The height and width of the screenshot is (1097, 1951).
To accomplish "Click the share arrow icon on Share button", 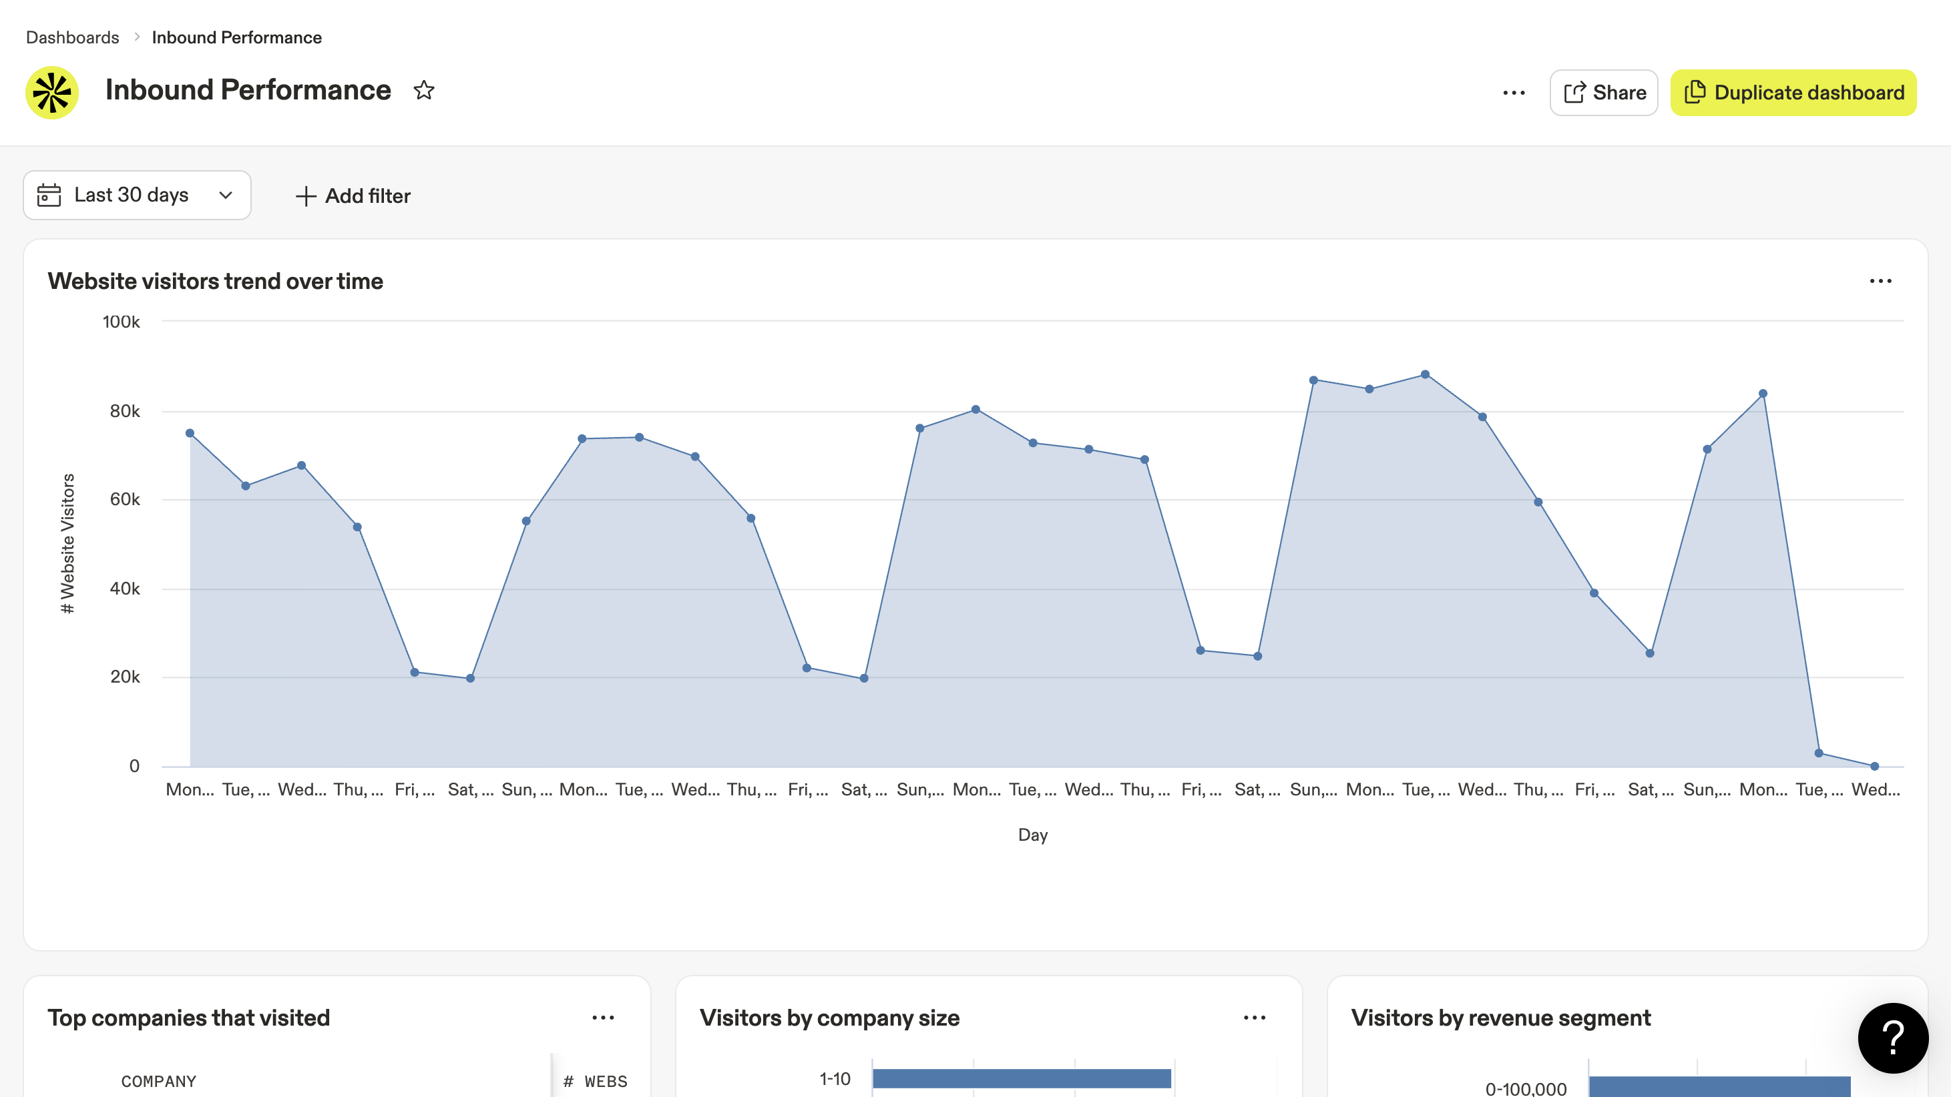I will click(1576, 91).
